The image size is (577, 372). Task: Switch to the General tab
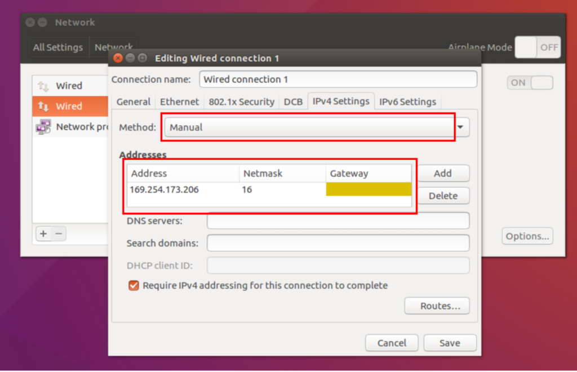133,102
